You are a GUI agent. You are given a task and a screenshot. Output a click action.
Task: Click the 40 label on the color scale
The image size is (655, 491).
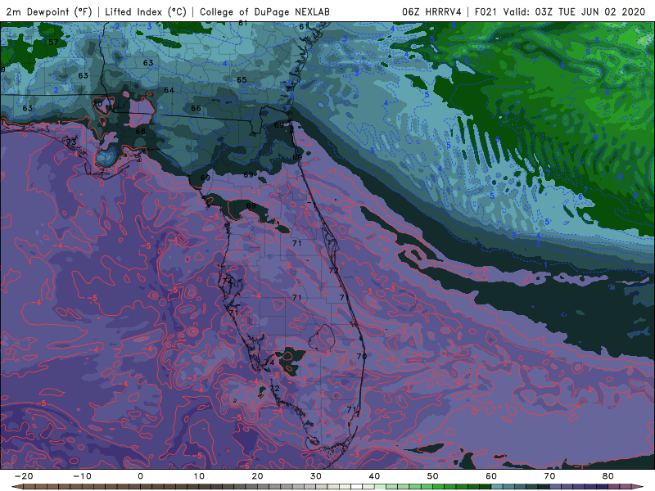click(x=374, y=476)
